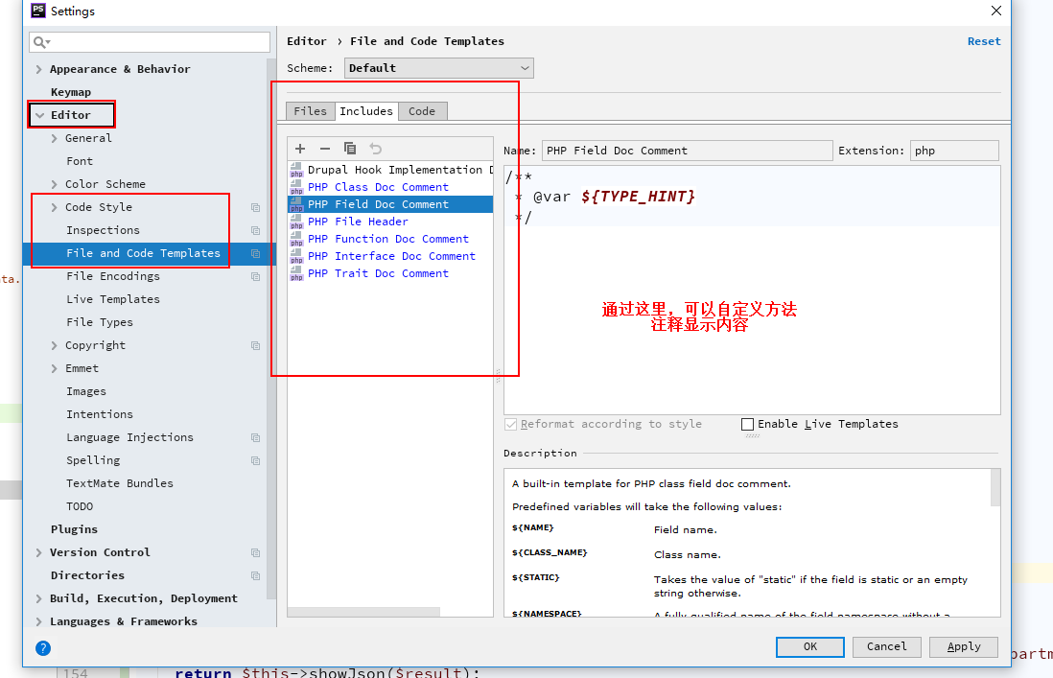Expand the Version Control section
Image resolution: width=1053 pixels, height=678 pixels.
(38, 552)
